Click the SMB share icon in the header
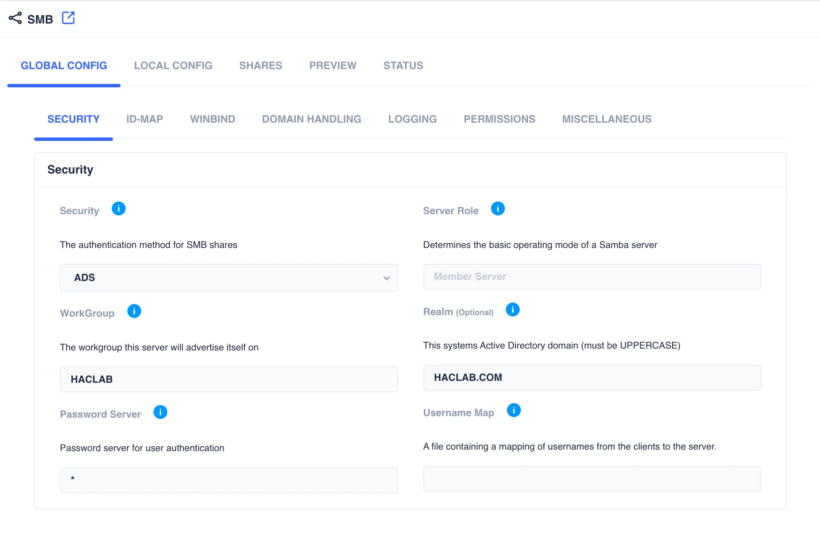The image size is (820, 543). coord(15,18)
